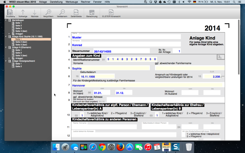245x153 pixels.
Task: Open the Hilfe menu
Action: click(x=107, y=2)
